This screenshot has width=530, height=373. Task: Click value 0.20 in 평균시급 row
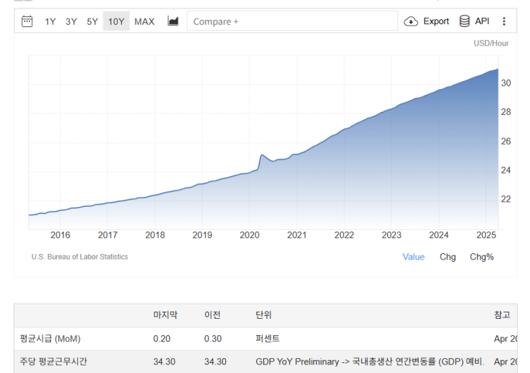(162, 339)
